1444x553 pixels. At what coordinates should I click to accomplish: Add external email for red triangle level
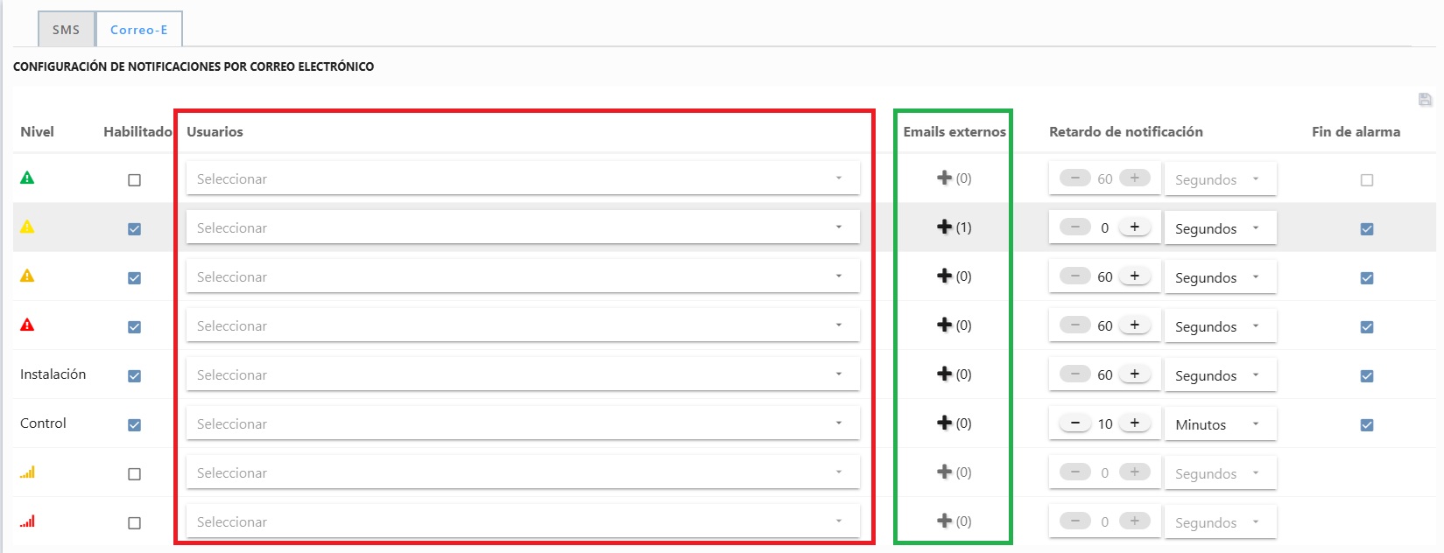tap(945, 325)
